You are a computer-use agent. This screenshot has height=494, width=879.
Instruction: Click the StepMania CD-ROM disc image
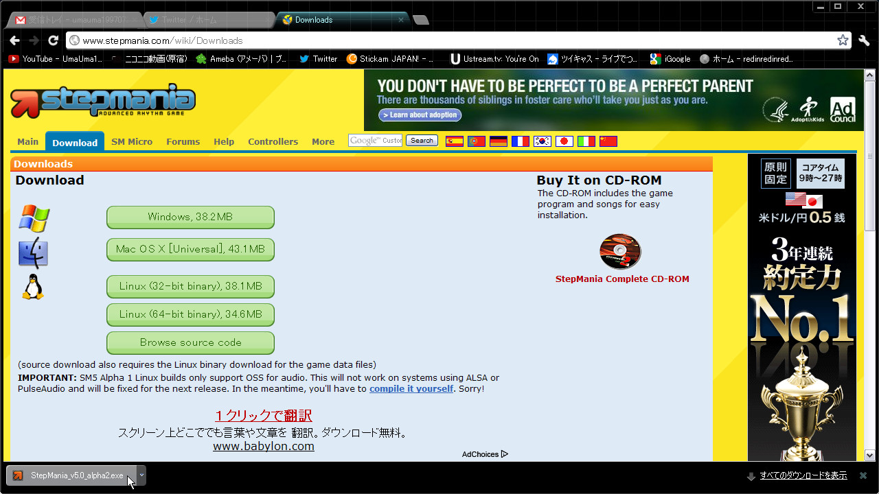[620, 252]
